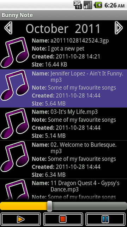The image size is (127, 227).
Task: Stop playback with the red square button
Action: [x=63, y=220]
